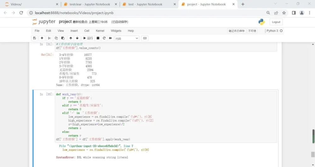Save notebook with the floppy disk icon

(x=34, y=38)
